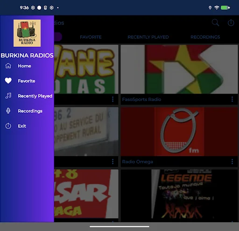Click the house icon beside Home
The height and width of the screenshot is (231, 239).
(8, 66)
